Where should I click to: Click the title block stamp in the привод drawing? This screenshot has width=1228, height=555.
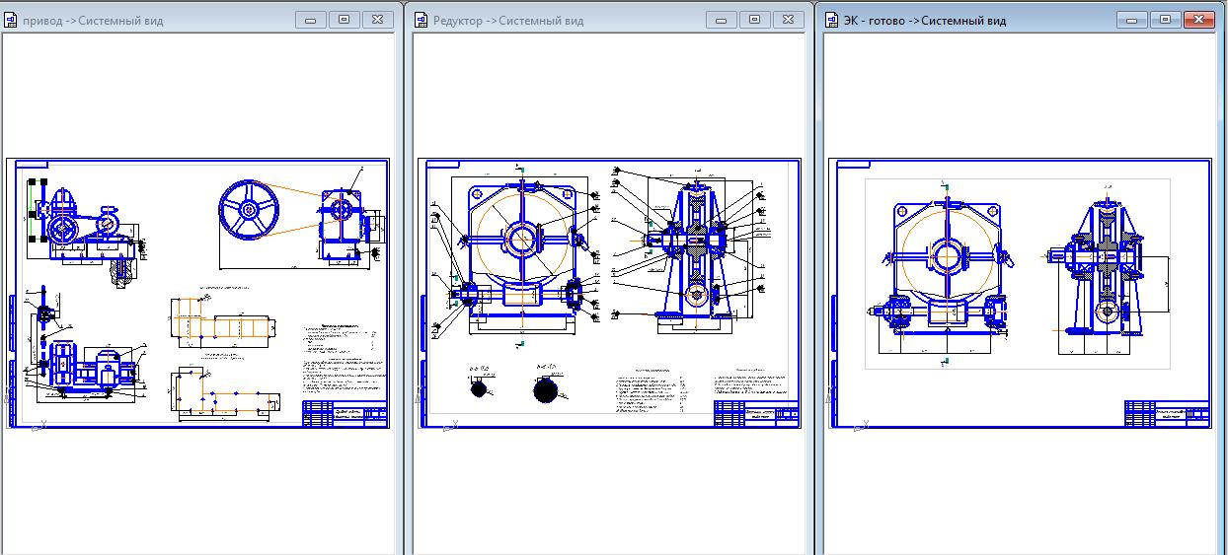tap(345, 413)
